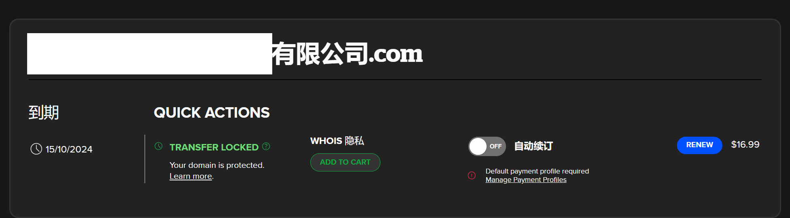Click the QUICK ACTIONS heading
Viewport: 790px width, 218px height.
pos(211,112)
